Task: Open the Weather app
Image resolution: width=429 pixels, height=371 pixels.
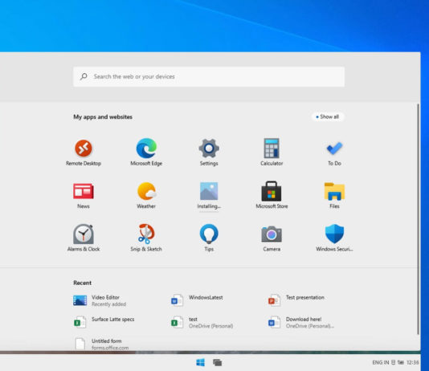Action: point(146,195)
